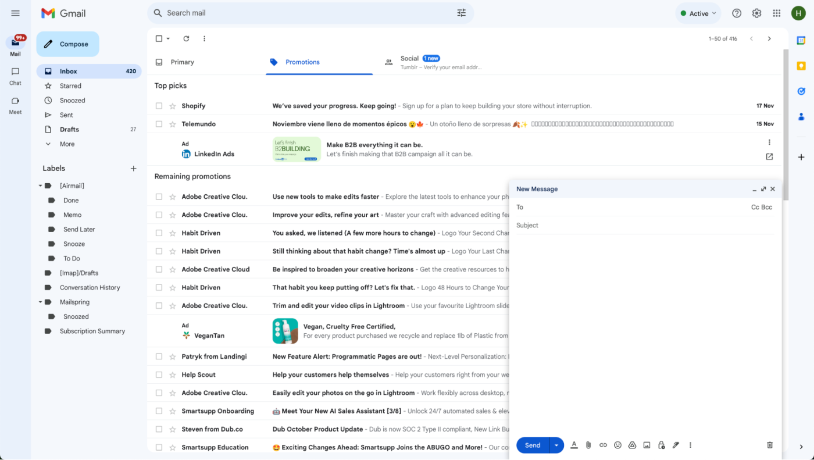Open Google Tasks side panel

pyautogui.click(x=801, y=91)
